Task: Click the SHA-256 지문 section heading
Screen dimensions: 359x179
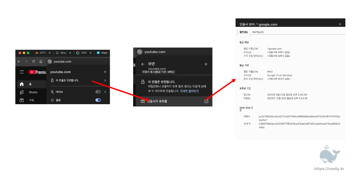Action: 246,109
